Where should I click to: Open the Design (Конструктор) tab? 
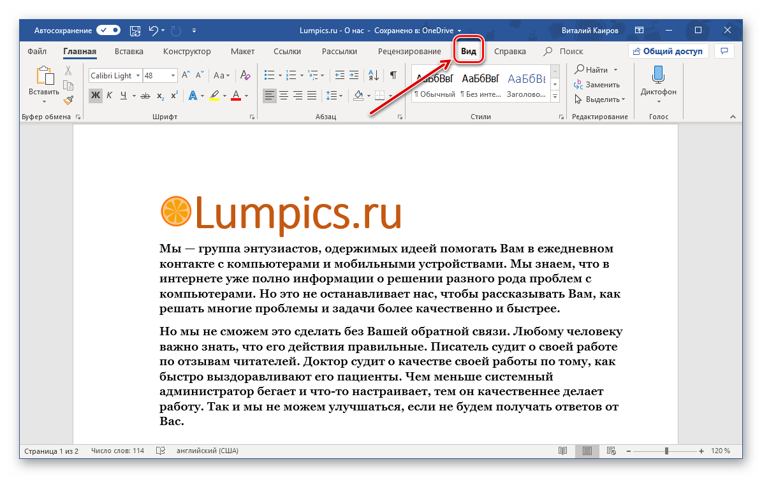point(187,51)
